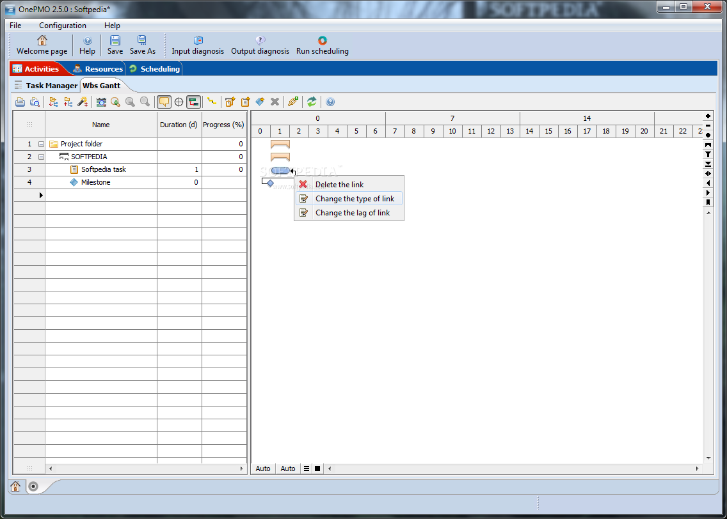727x519 pixels.
Task: Toggle the tooltip speech bubble button
Action: pyautogui.click(x=164, y=102)
